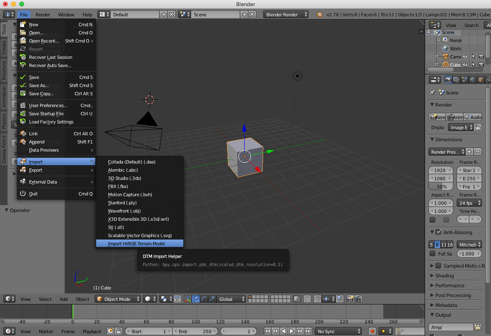Open the Render menu in info header
The image size is (491, 336).
pyautogui.click(x=43, y=14)
